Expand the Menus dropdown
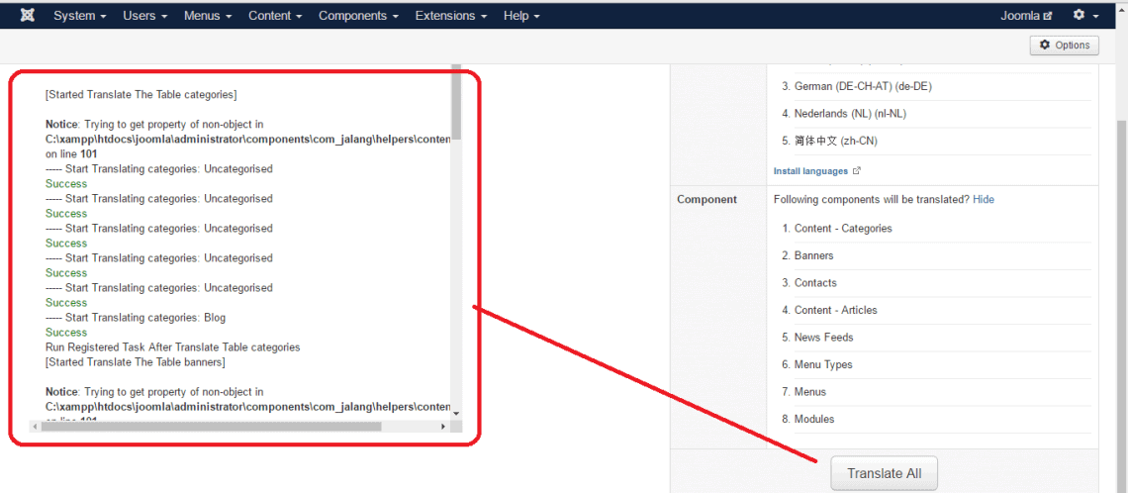The width and height of the screenshot is (1128, 493). (x=208, y=16)
